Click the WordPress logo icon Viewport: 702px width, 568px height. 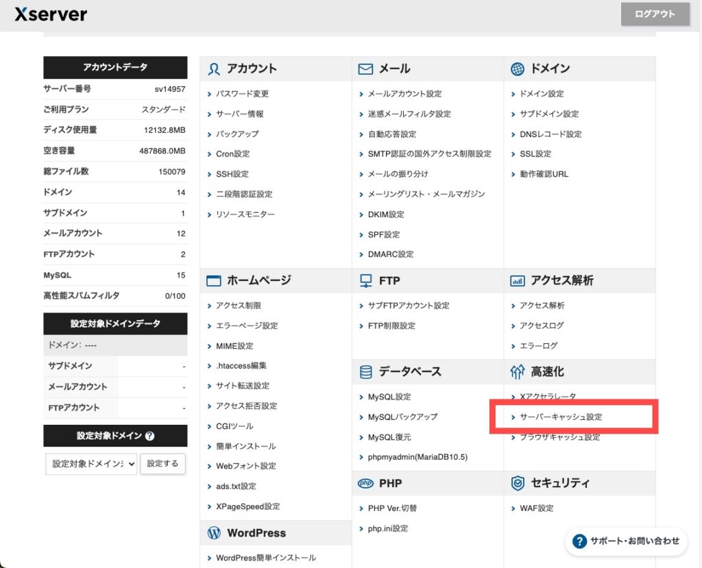(x=214, y=532)
